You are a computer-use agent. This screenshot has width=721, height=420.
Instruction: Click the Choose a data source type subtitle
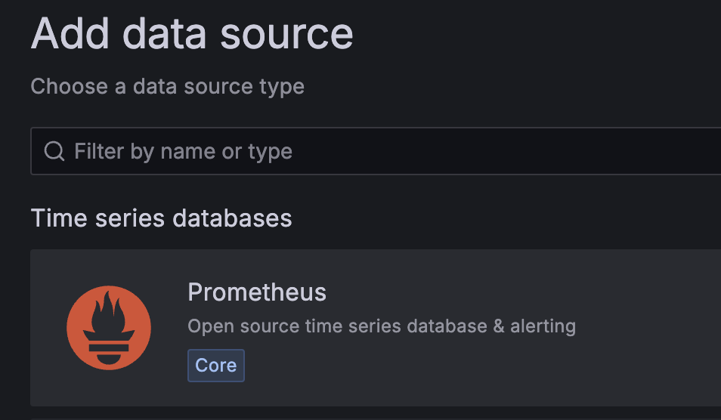click(167, 86)
